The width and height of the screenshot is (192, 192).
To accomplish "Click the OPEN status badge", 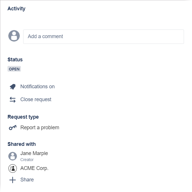I will click(14, 69).
